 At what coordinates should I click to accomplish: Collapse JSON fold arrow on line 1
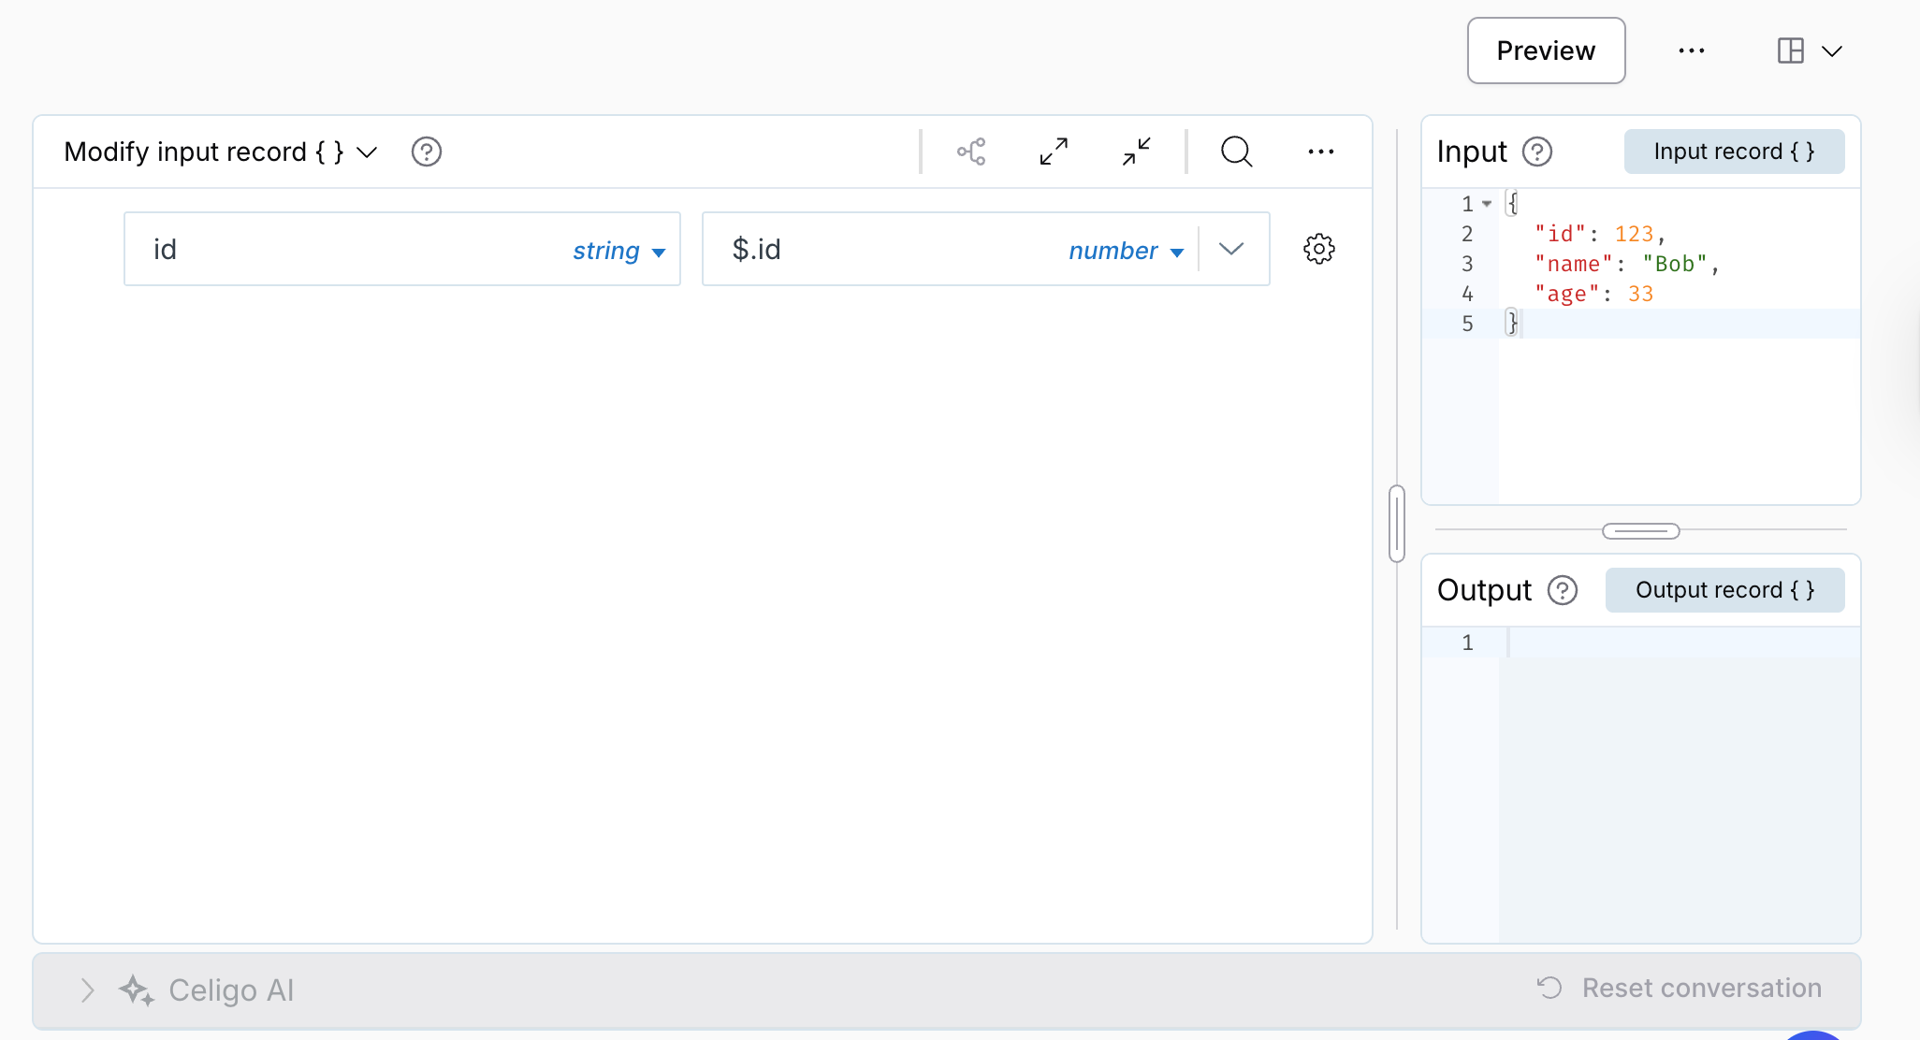[1487, 204]
